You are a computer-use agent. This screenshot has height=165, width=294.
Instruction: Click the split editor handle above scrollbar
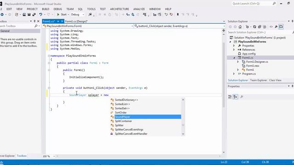point(224,30)
